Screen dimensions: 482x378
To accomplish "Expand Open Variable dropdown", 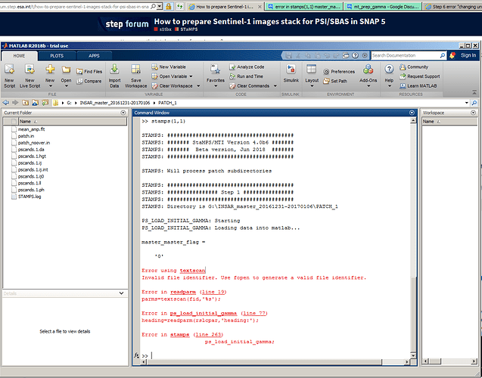I will pos(191,76).
